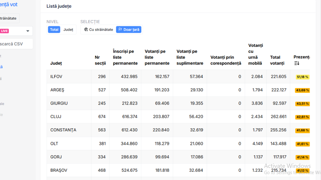Click BRAȘOV secții count 468
This screenshot has height=180, width=321.
pyautogui.click(x=102, y=170)
